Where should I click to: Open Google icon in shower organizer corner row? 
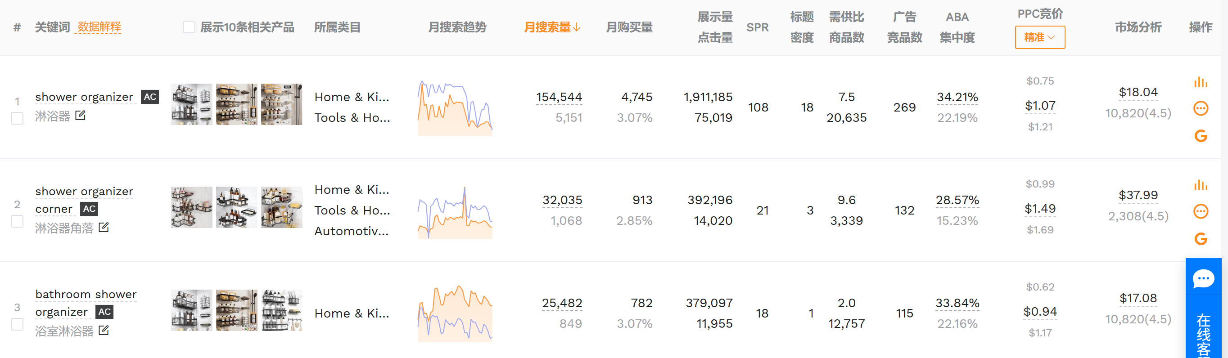(1201, 239)
